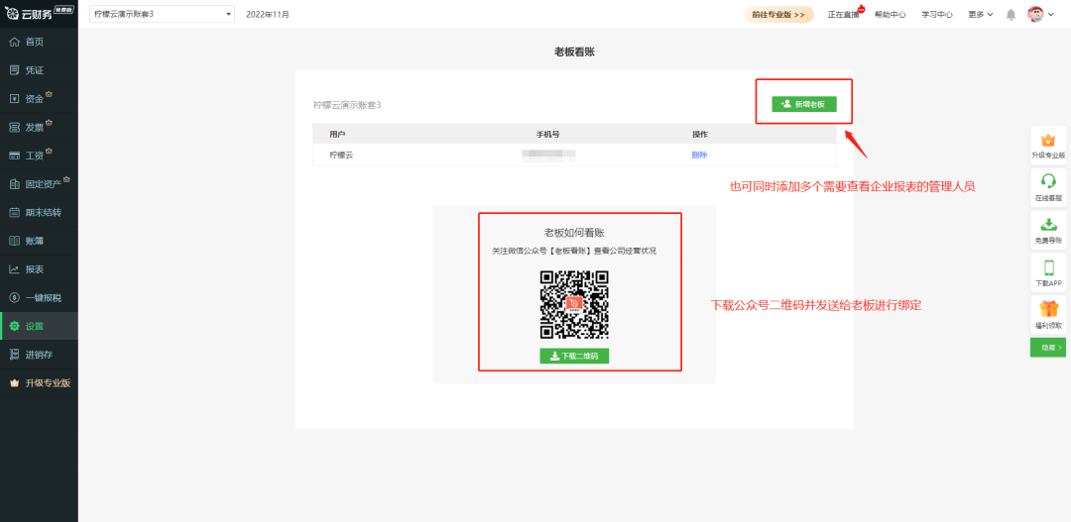This screenshot has height=522, width=1071.
Task: Click the 凭证 voucher icon
Action: (14, 70)
